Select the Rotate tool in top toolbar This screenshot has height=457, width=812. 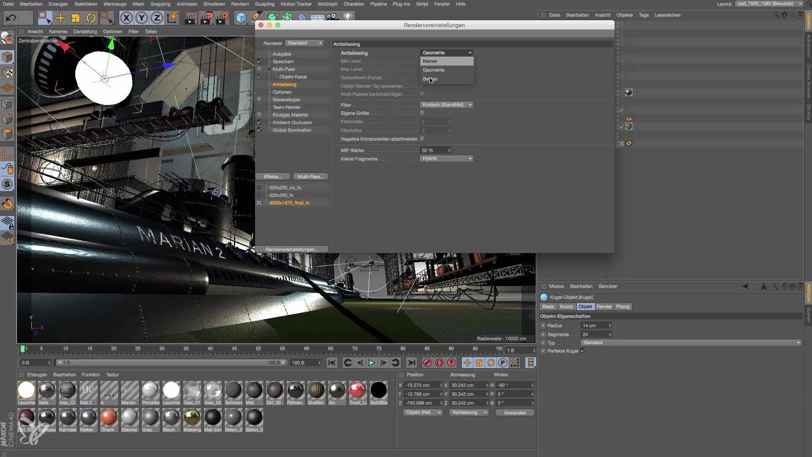[x=91, y=18]
